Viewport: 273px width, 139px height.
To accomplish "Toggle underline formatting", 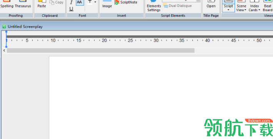I will click(71, 9).
